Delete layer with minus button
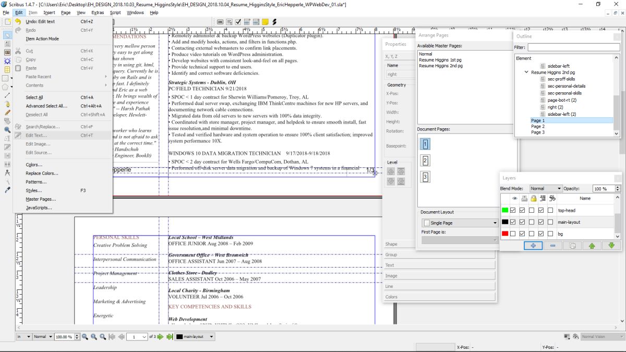The image size is (626, 352). (x=552, y=246)
